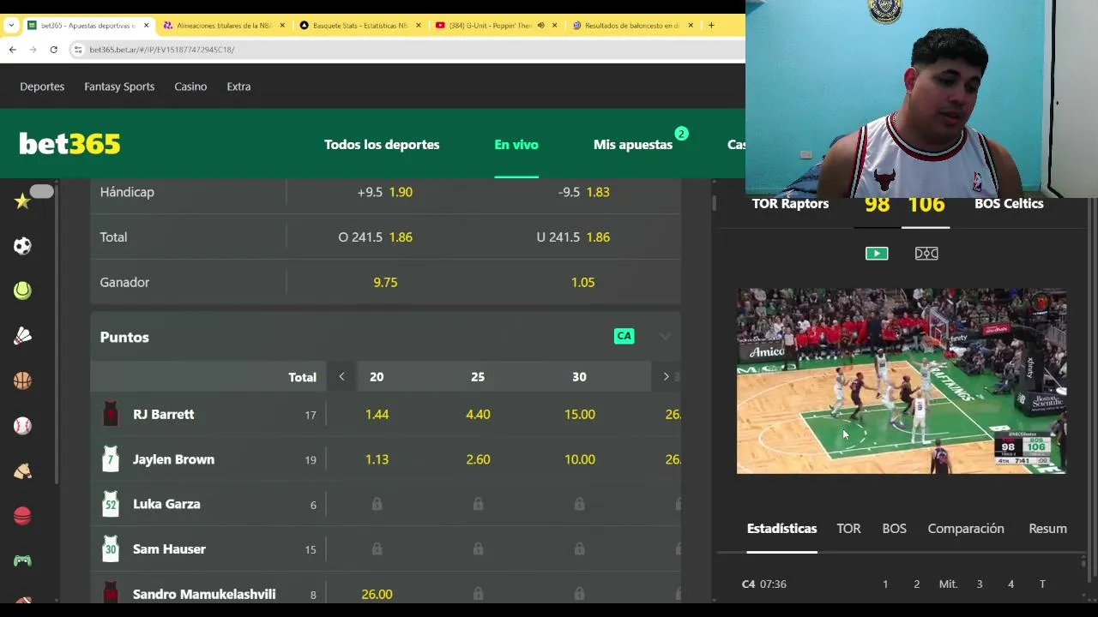This screenshot has height=617, width=1098.
Task: Mute the G-Unit YouTube tab audio icon
Action: [x=540, y=26]
